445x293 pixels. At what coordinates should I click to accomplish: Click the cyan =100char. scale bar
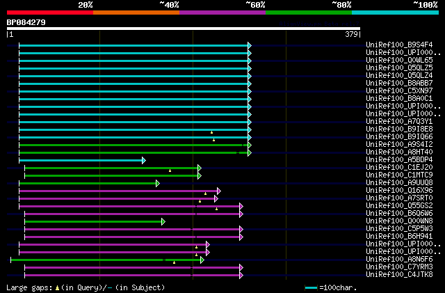[311, 288]
